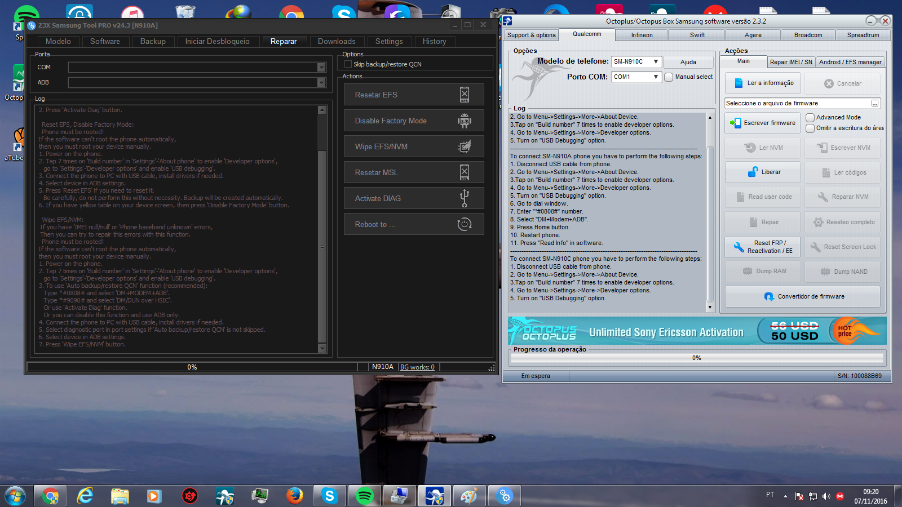Switch to the History tab in Z3X
902x507 pixels.
coord(434,41)
